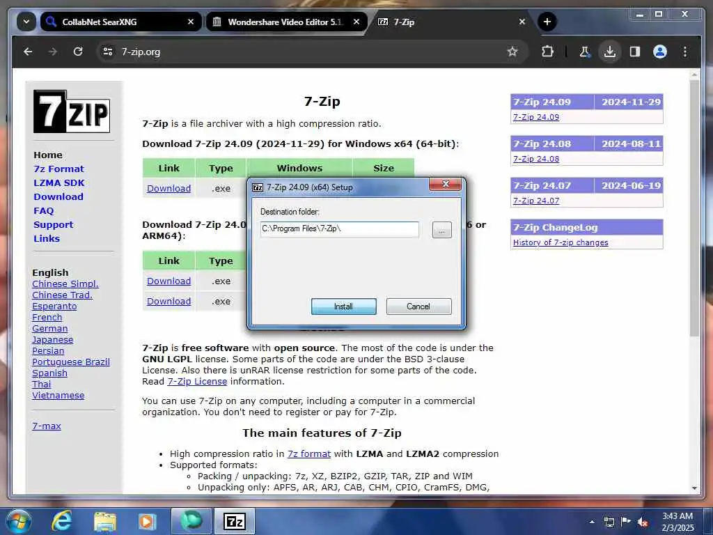Open Windows Explorer folder in taskbar
This screenshot has height=535, width=713.
105,521
